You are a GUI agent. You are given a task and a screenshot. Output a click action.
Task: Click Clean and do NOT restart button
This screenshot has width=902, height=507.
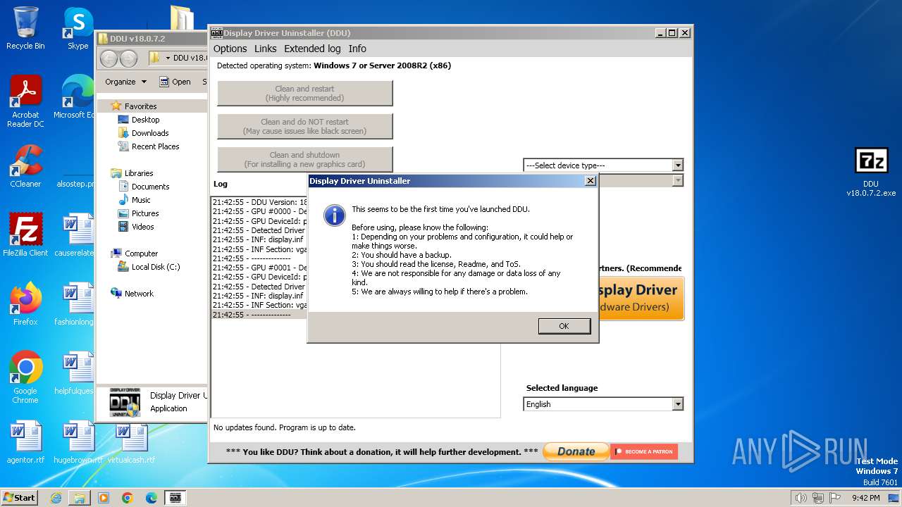(304, 126)
